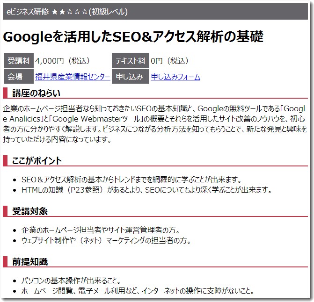Screen dimensions: 314x302
Task: Click the paragraph line ending '持っていただける内容になっています。'
Action: (x=57, y=139)
